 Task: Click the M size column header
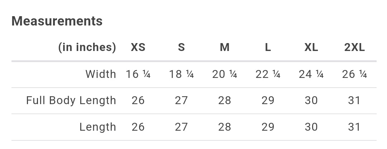click(225, 47)
